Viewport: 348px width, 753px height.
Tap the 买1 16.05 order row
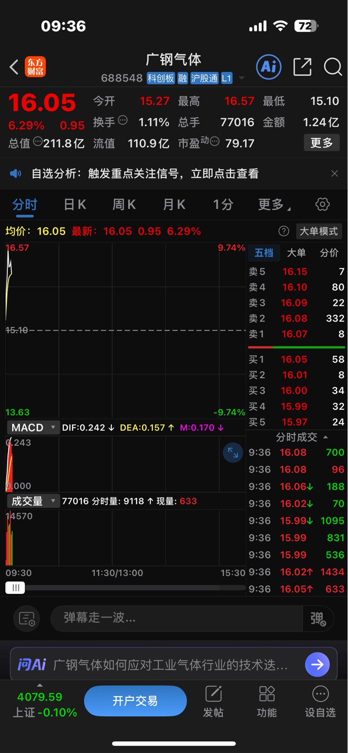pyautogui.click(x=296, y=360)
